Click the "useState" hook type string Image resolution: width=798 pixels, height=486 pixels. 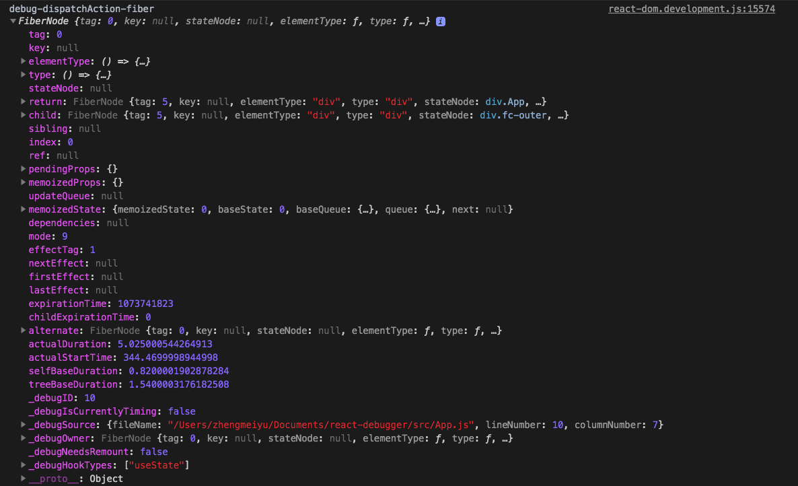tap(157, 465)
